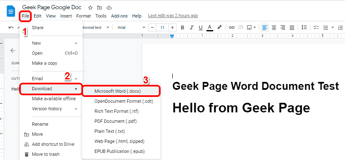The height and width of the screenshot is (160, 345).
Task: Download as PDF Document (.pdf)
Action: (121, 121)
